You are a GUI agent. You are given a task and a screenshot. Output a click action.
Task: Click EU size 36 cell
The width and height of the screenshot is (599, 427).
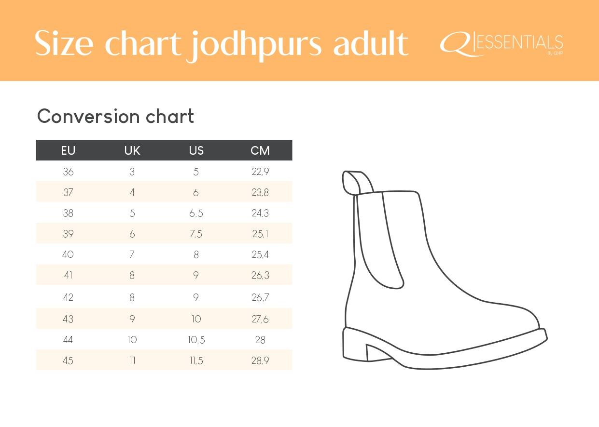pos(68,172)
